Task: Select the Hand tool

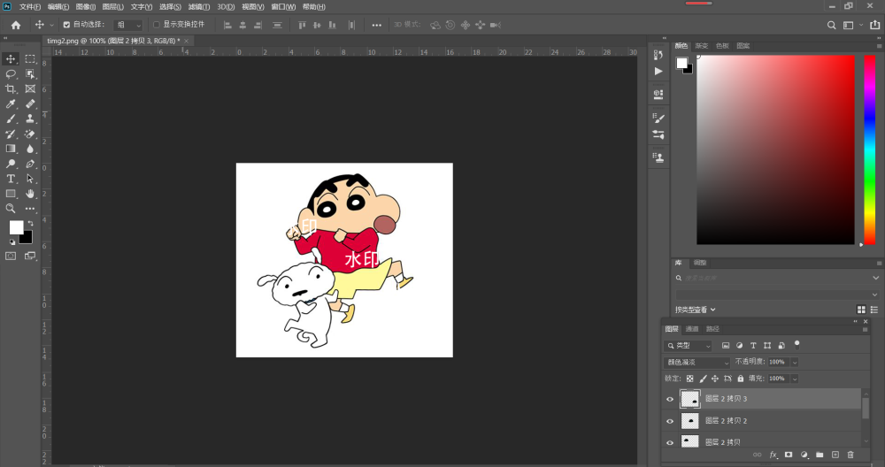Action: click(x=30, y=194)
